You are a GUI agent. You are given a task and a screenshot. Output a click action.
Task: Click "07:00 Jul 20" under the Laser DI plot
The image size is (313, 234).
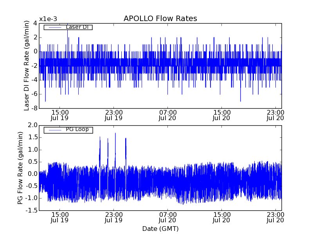pyautogui.click(x=167, y=115)
